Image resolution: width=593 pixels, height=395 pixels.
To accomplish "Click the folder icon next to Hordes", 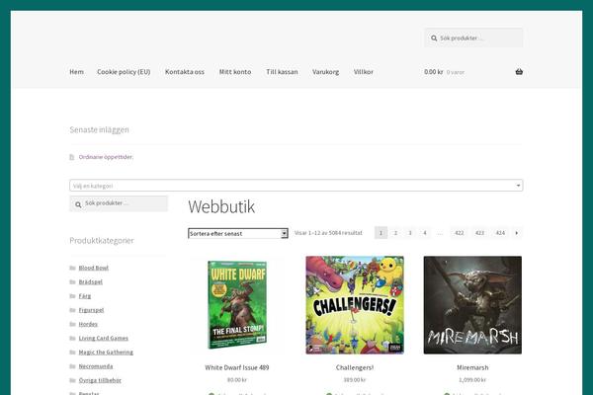I will 72,324.
